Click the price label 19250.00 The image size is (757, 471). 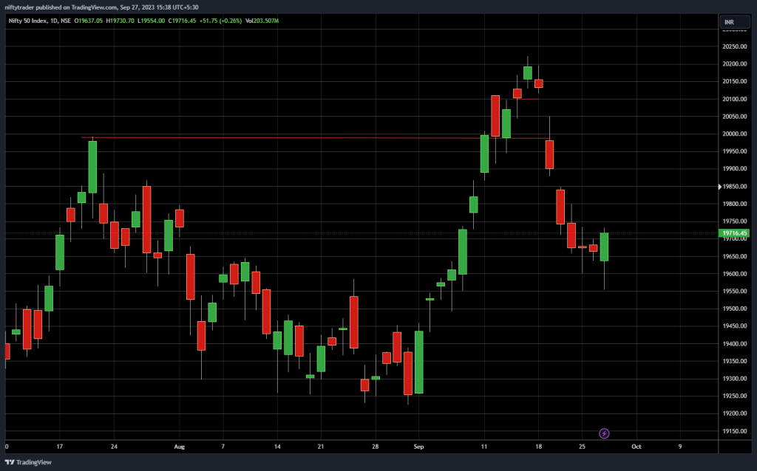734,396
